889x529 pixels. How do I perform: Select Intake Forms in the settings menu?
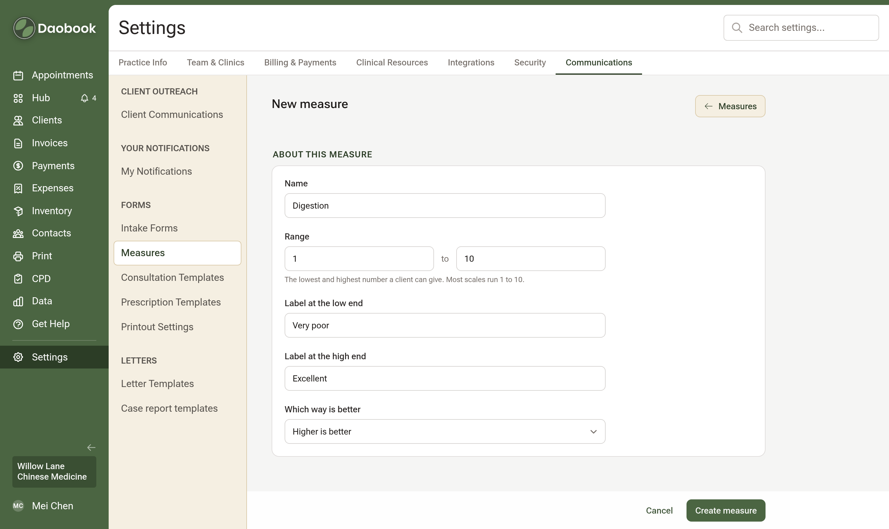point(149,228)
